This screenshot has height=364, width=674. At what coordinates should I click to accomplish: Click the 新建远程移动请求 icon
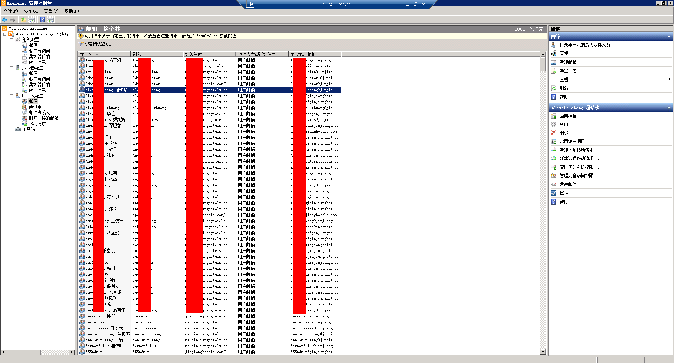(554, 158)
